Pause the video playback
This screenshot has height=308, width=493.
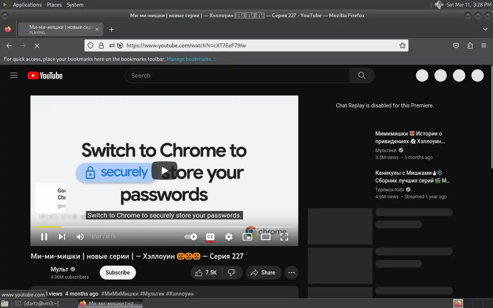tap(44, 237)
